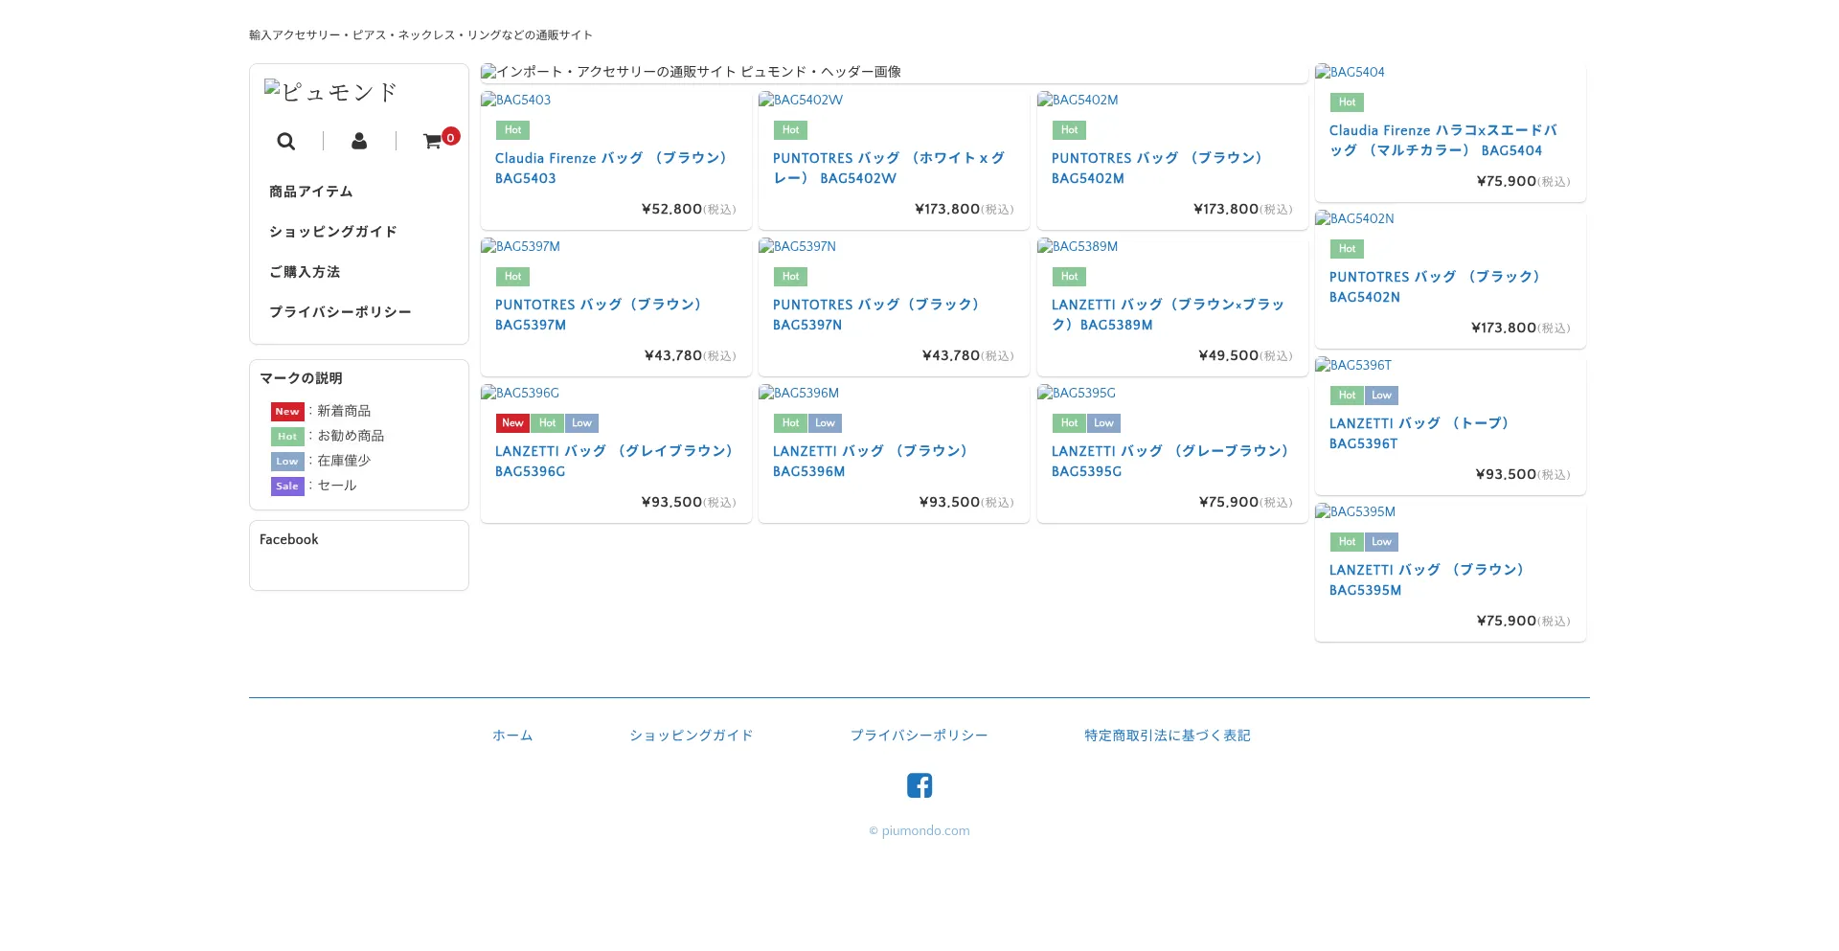Click the Facebook panel heading
This screenshot has width=1839, height=951.
[x=289, y=540]
